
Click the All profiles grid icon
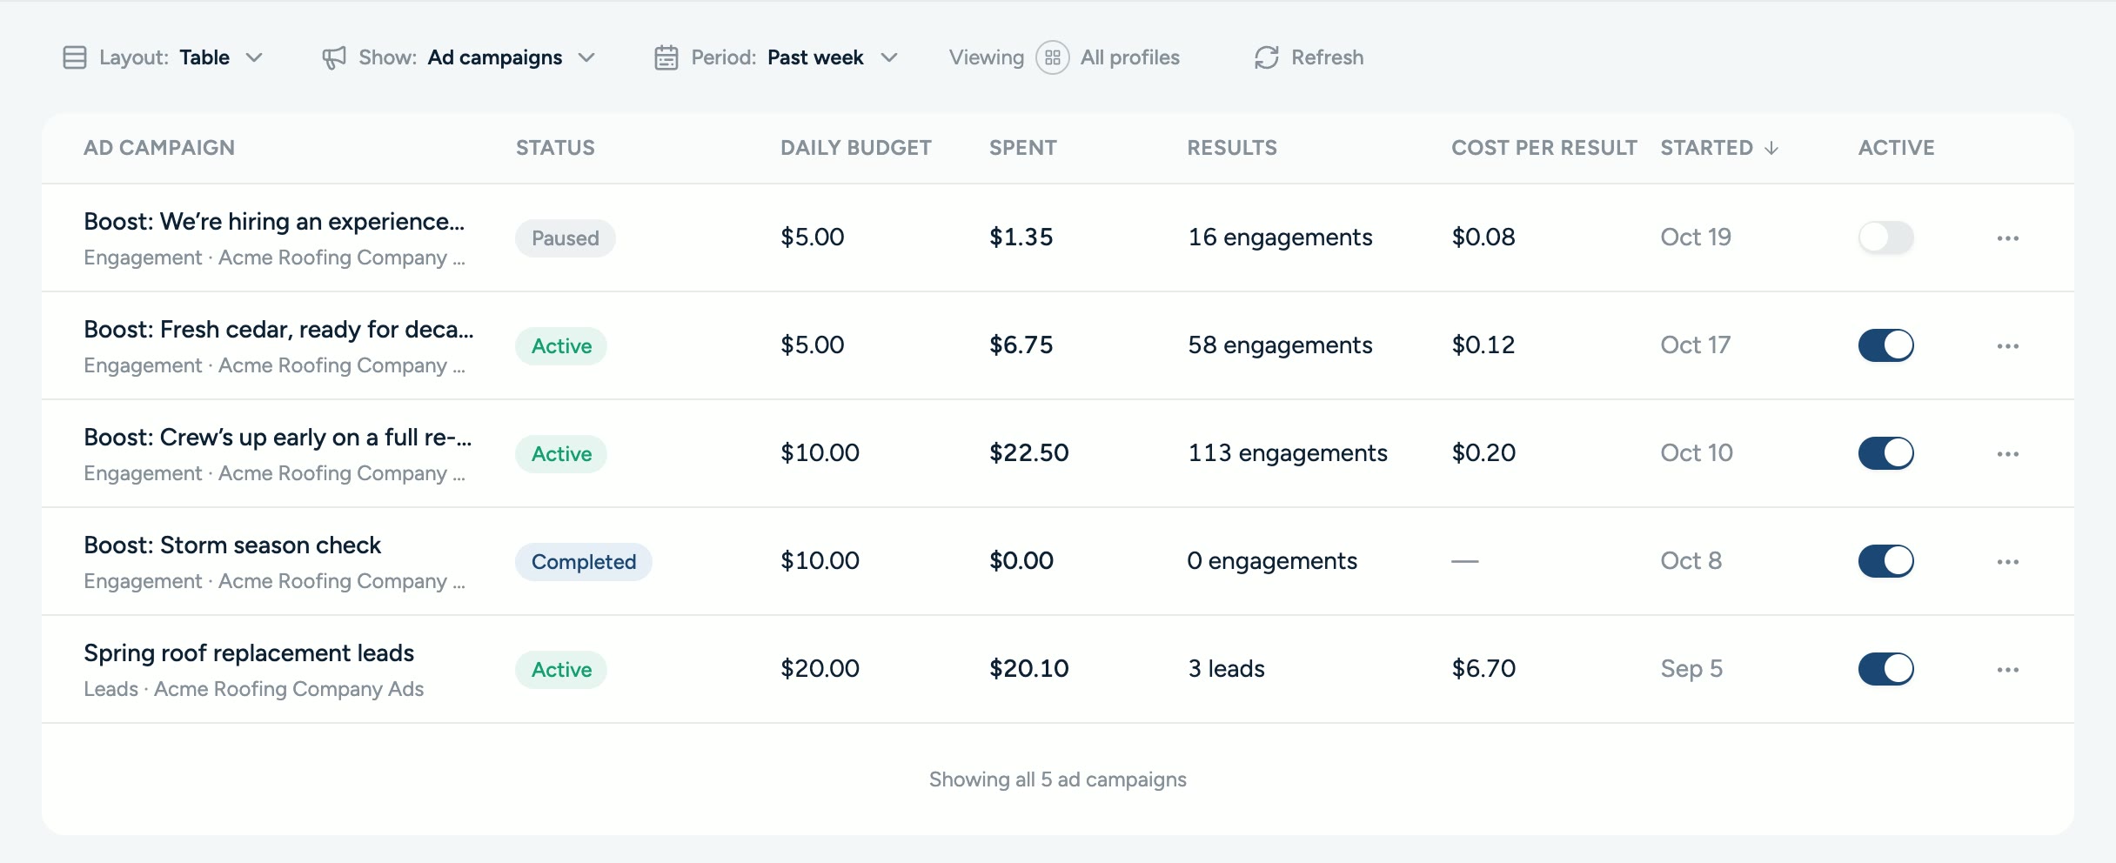click(x=1053, y=57)
